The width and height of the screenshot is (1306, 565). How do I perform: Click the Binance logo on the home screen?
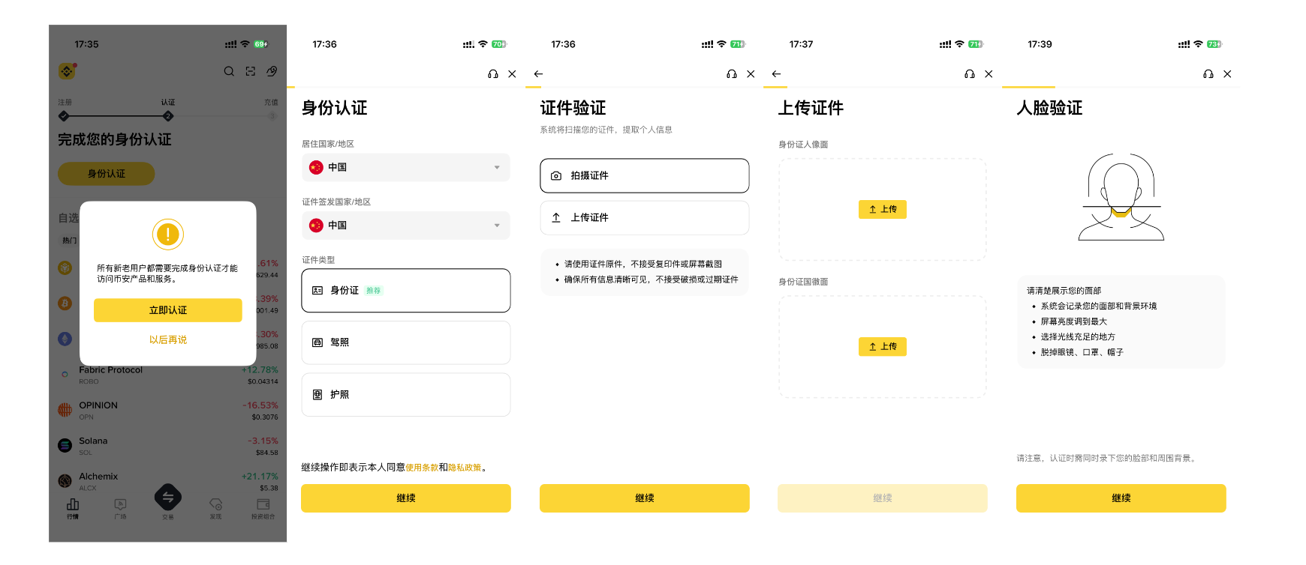(67, 71)
